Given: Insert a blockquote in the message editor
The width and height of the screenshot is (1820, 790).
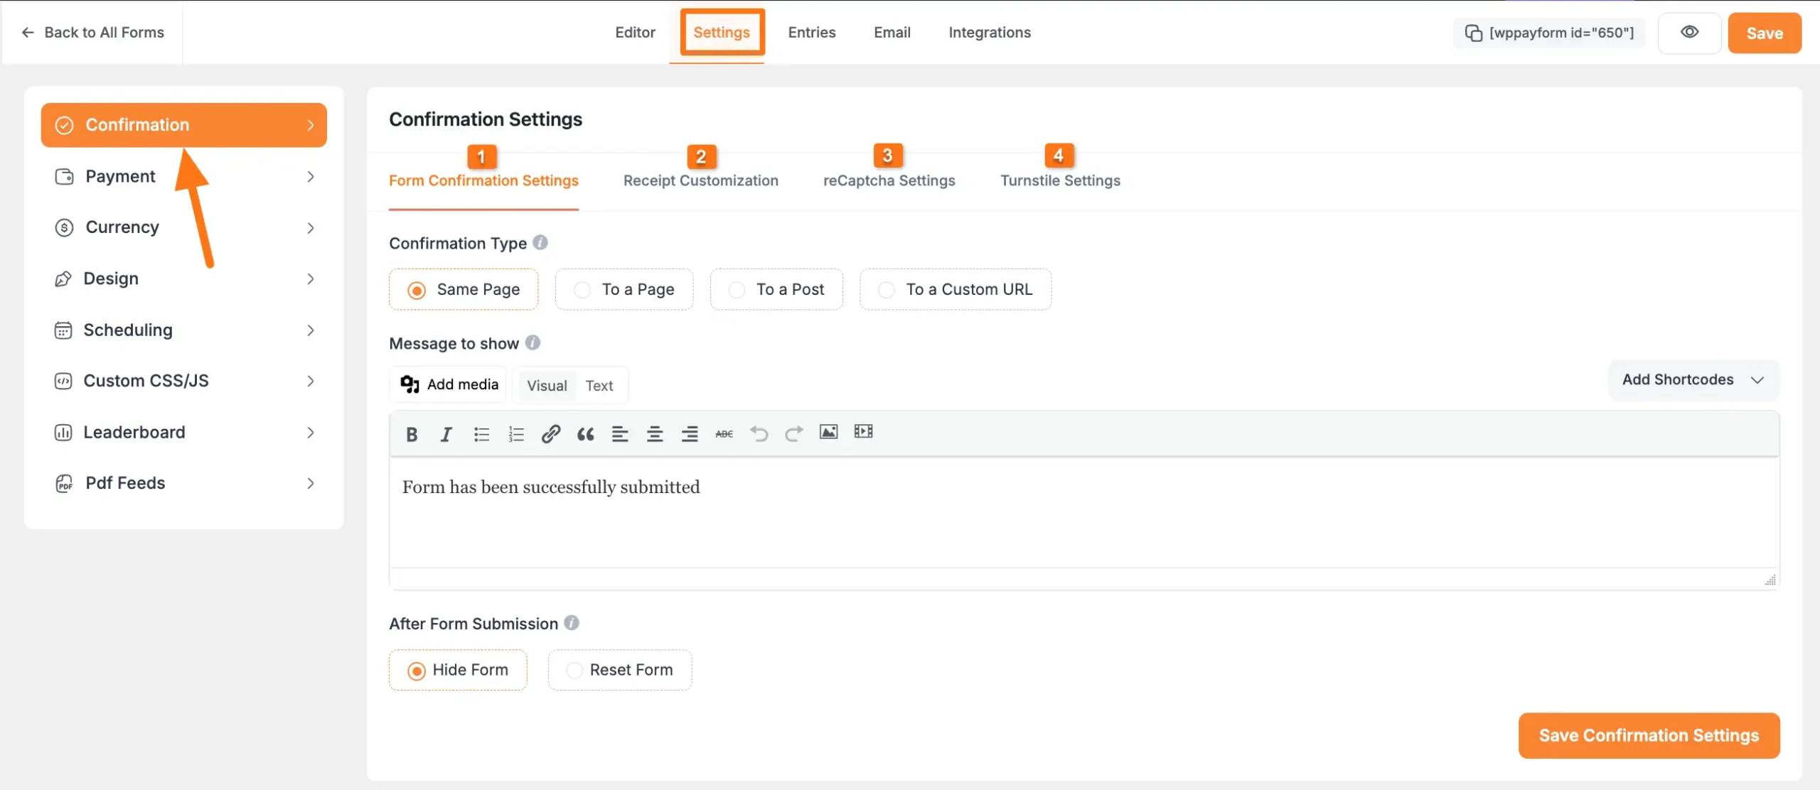Looking at the screenshot, I should (x=585, y=433).
